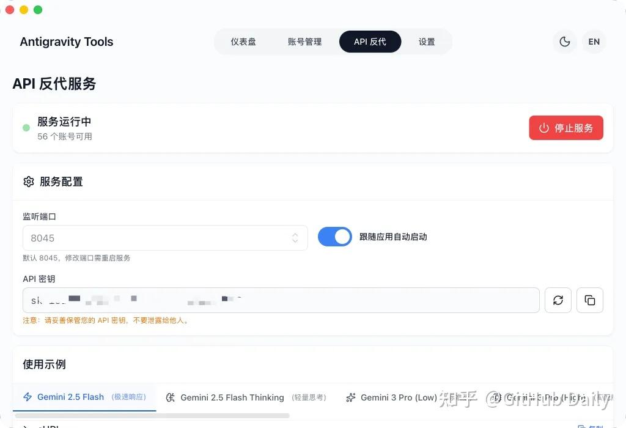Screen dimensions: 626x428
Task: Switch language to EN
Action: tap(594, 42)
